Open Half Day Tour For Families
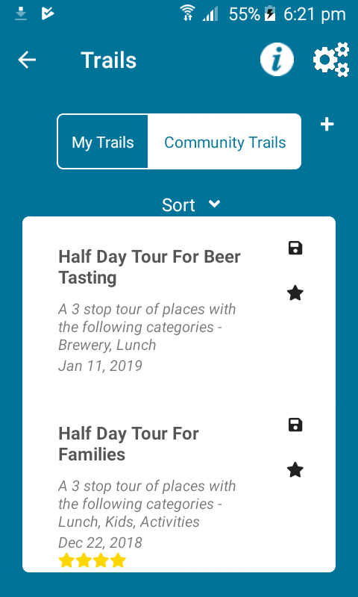Image resolution: width=358 pixels, height=597 pixels. (128, 444)
